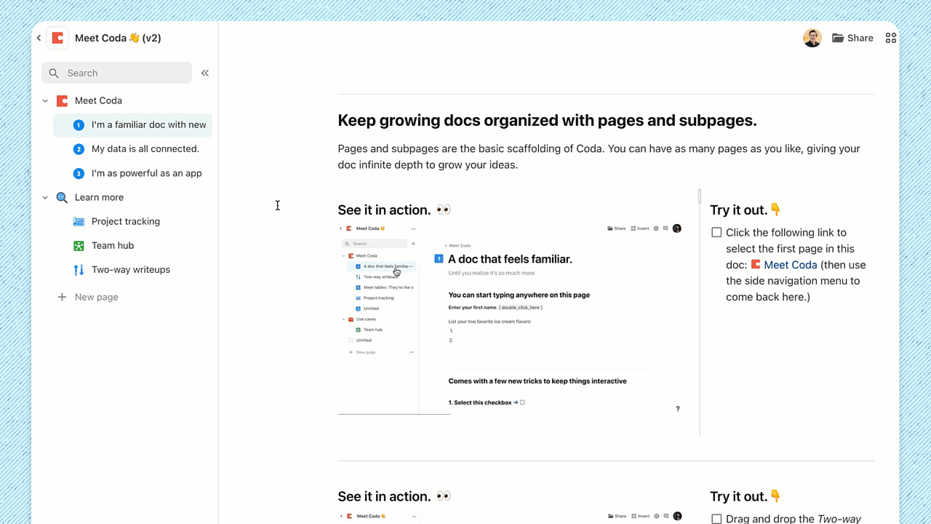The image size is (931, 524).
Task: Check the 'Drag and drop the Two-way' checkbox
Action: tap(716, 518)
